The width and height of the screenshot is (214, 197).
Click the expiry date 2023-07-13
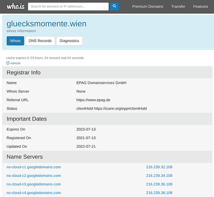[x=86, y=129]
